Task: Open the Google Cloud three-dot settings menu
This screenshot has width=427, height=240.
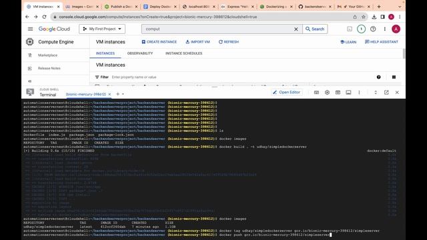Action: point(384,29)
